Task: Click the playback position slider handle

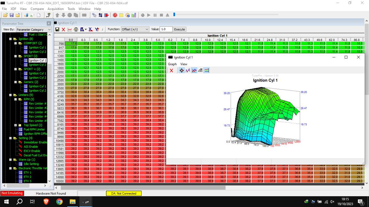Action: tap(174, 15)
